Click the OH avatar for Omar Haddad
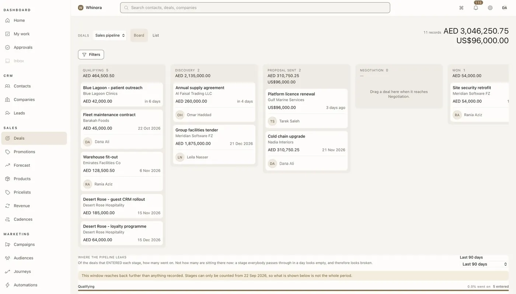 pos(180,115)
